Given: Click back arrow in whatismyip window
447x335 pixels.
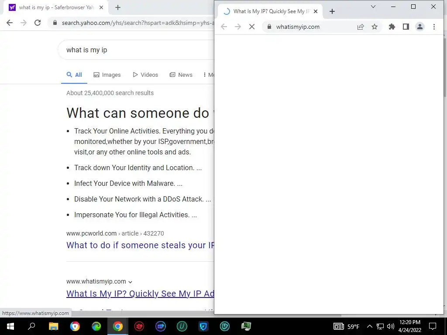Looking at the screenshot, I should (224, 27).
